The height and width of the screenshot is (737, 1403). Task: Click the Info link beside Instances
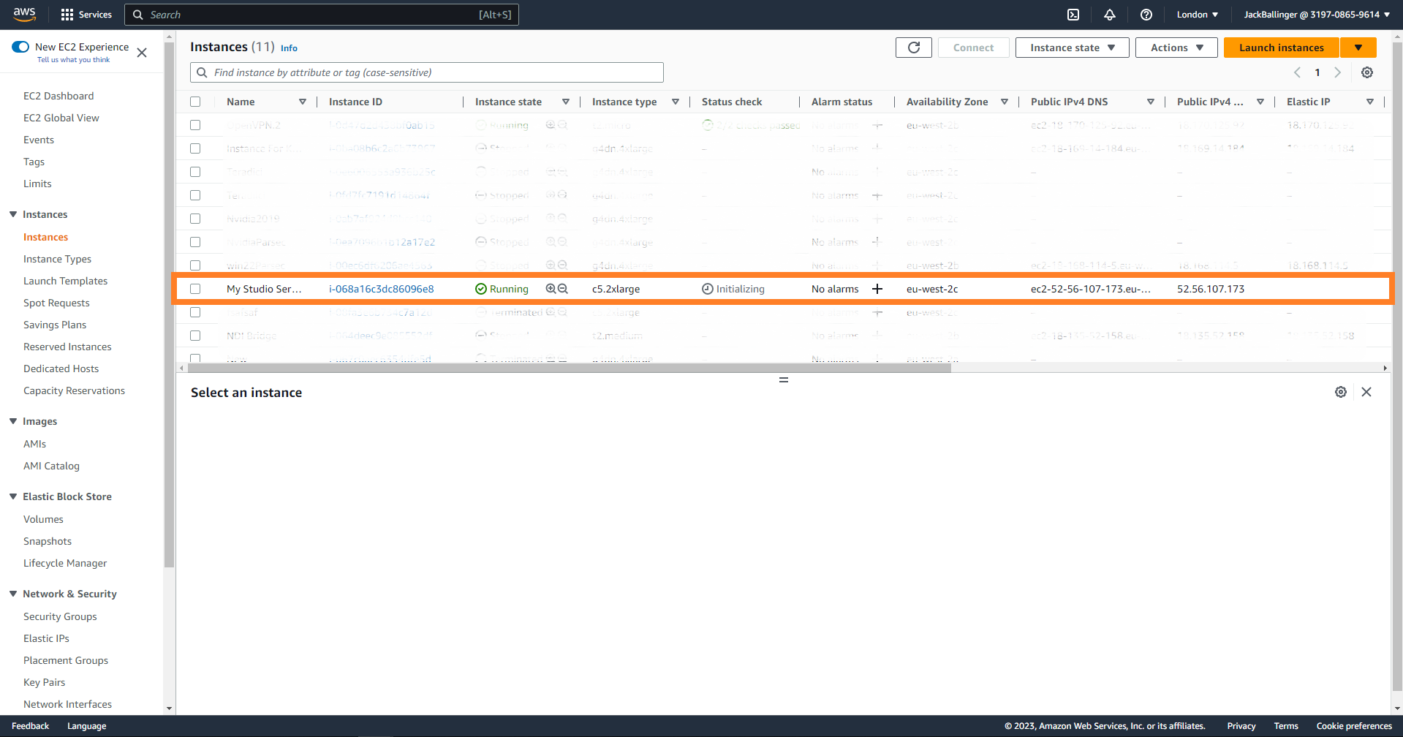click(289, 48)
